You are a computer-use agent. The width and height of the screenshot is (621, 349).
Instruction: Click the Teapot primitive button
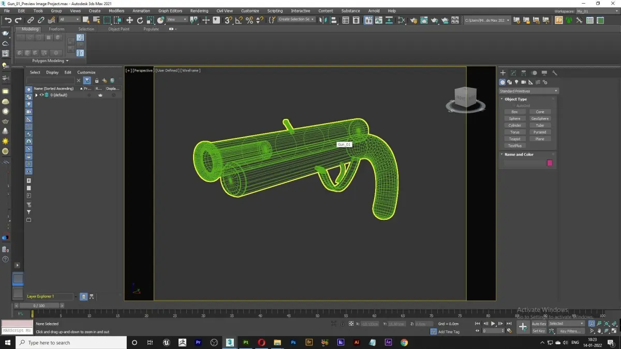pos(514,139)
